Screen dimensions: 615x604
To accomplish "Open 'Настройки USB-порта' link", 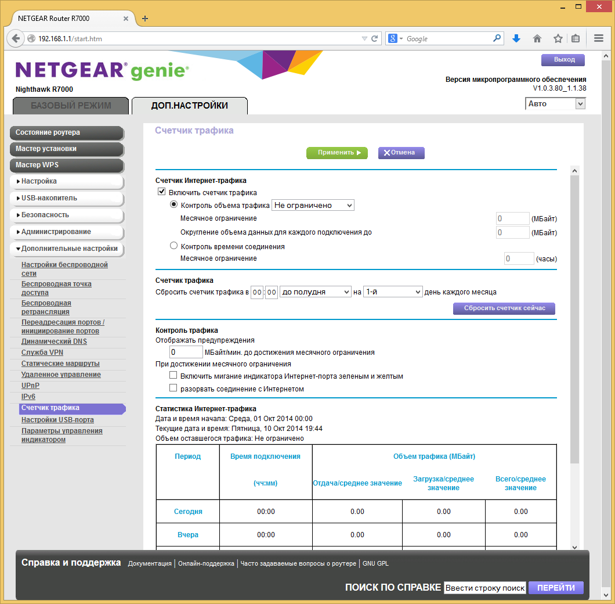I will [57, 420].
